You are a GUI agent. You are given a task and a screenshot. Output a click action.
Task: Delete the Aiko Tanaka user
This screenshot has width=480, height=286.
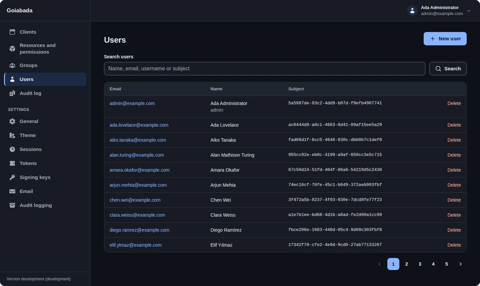point(454,140)
